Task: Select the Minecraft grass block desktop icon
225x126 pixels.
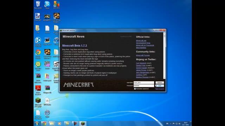Action: point(38,102)
